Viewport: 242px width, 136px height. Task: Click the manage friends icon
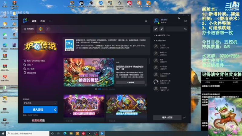pos(162,29)
